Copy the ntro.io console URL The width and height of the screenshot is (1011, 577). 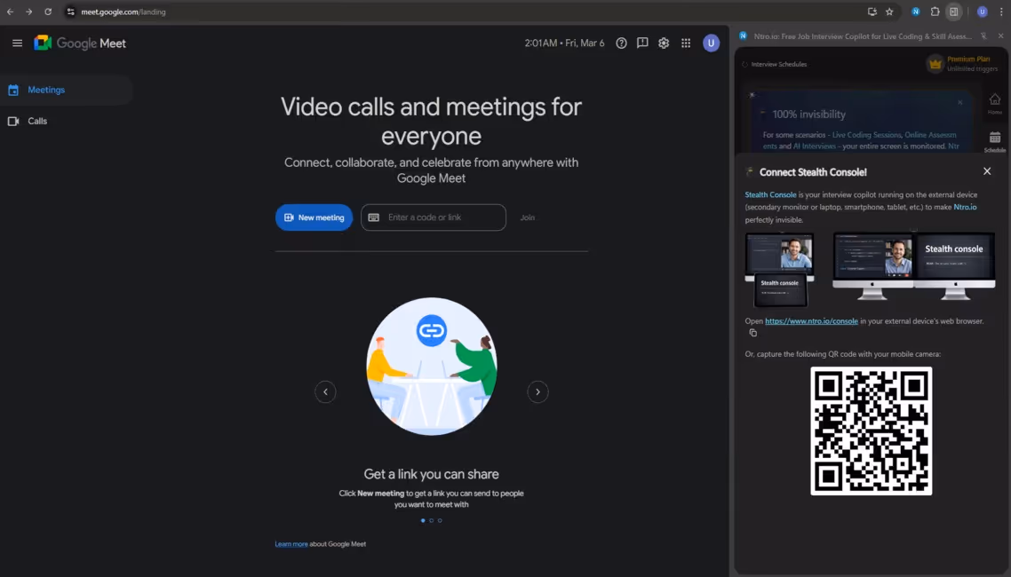(x=752, y=333)
